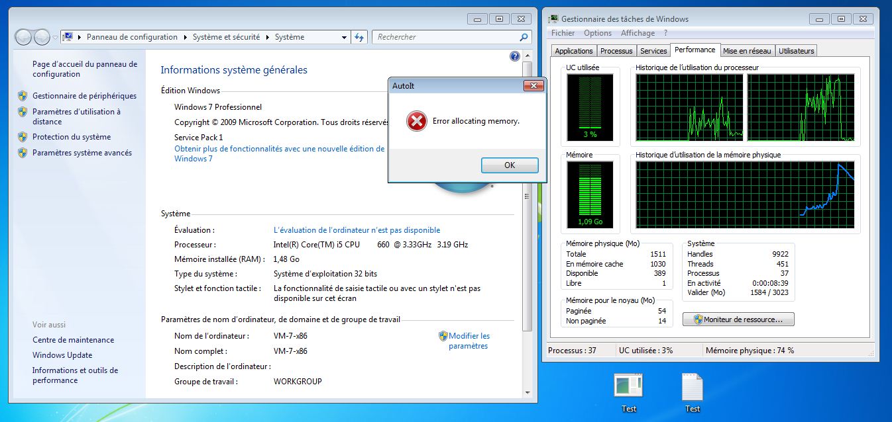
Task: Open the address bar history dropdown
Action: coord(343,38)
